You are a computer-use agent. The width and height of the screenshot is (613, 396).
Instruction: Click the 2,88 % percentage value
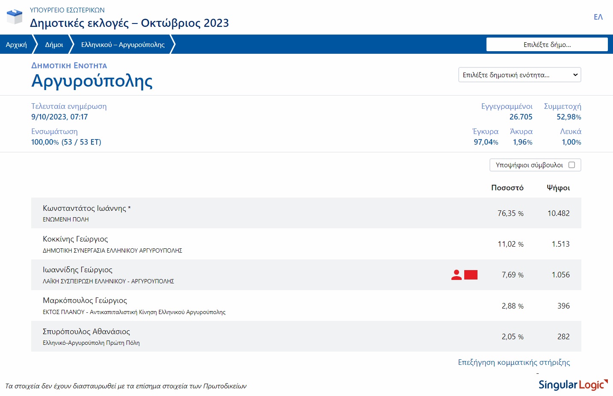click(513, 306)
